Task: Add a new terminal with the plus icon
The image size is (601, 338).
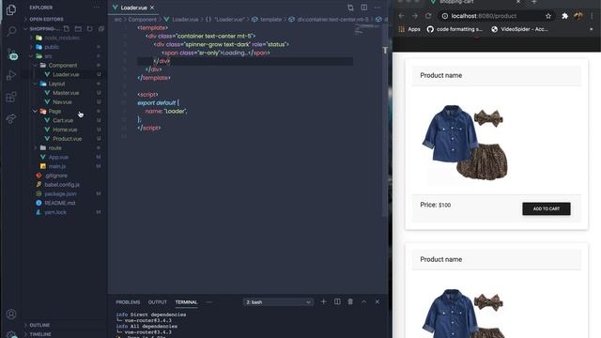Action: coord(323,302)
